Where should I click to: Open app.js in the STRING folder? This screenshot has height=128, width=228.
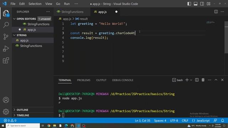click(33, 40)
